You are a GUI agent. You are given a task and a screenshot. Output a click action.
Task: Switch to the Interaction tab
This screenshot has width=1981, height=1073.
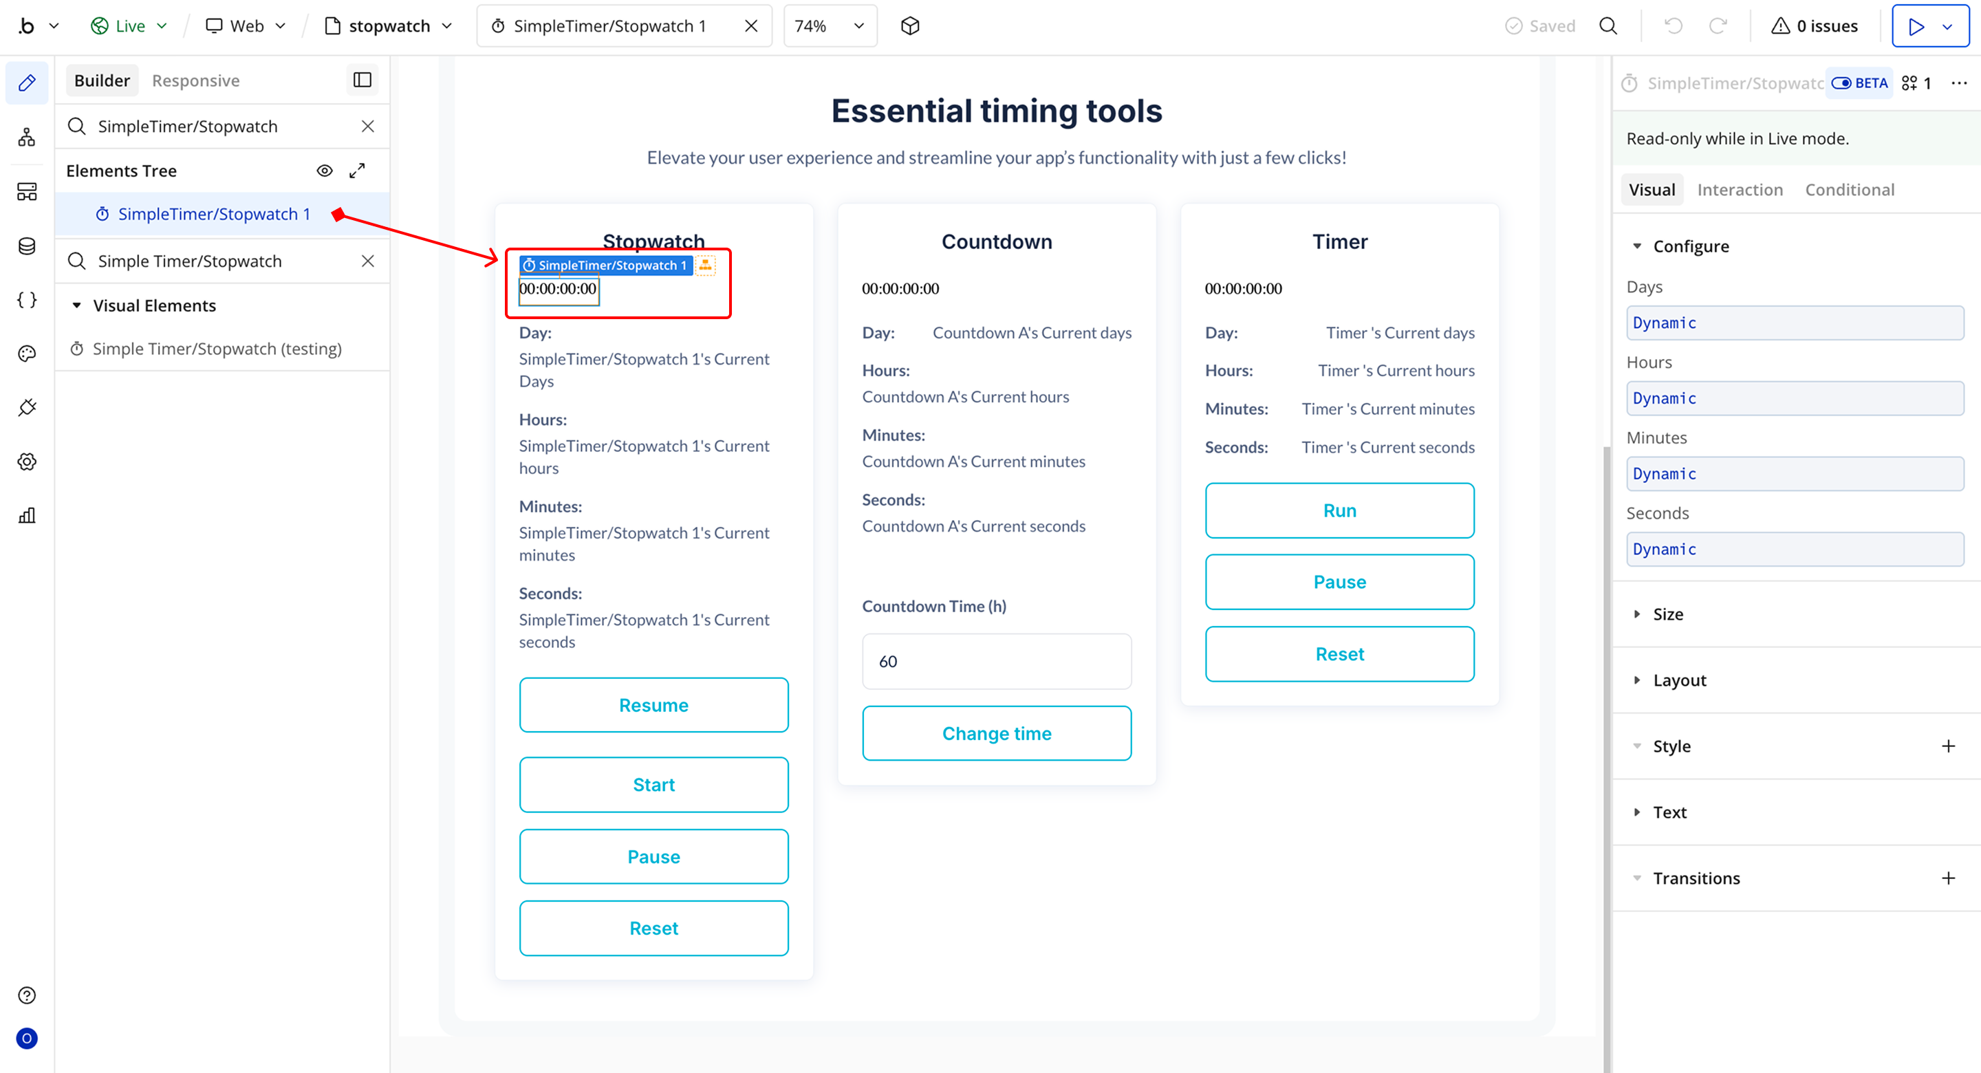[1740, 189]
